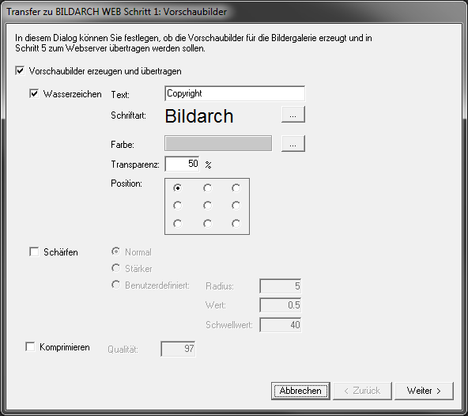Enable the Schärfen checkbox
468x416 pixels.
pos(34,251)
